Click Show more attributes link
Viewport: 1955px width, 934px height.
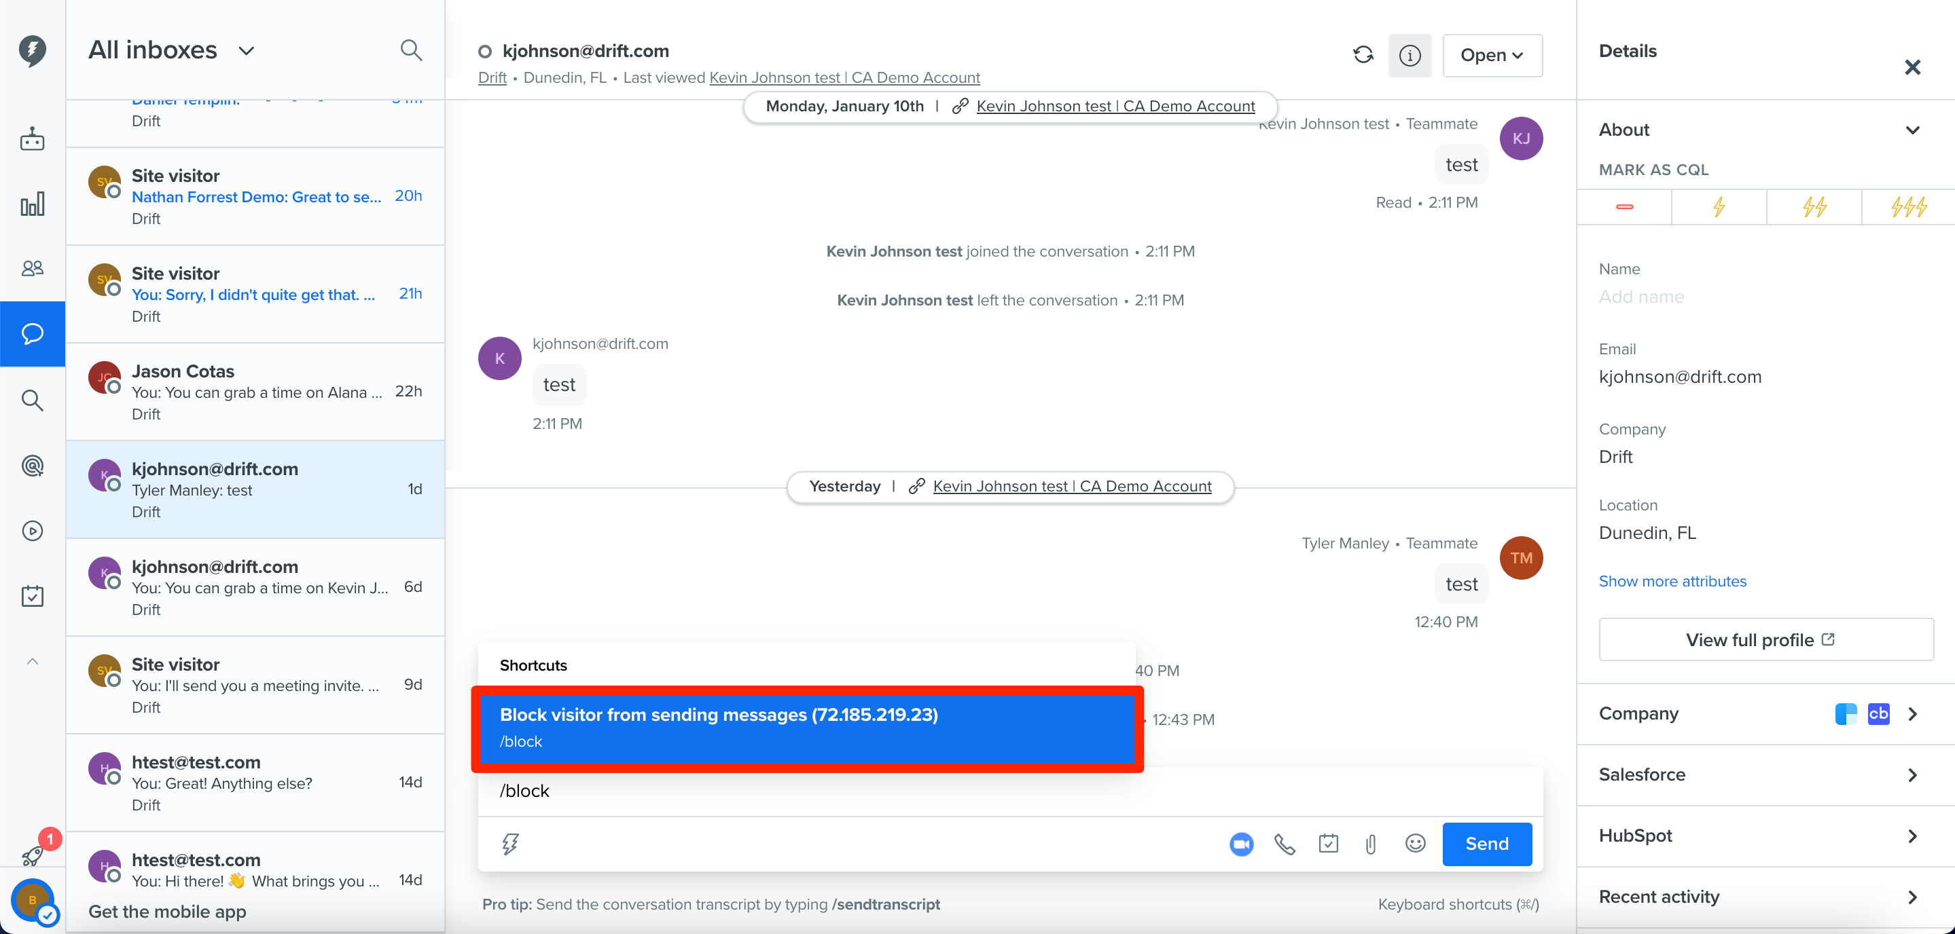tap(1672, 582)
